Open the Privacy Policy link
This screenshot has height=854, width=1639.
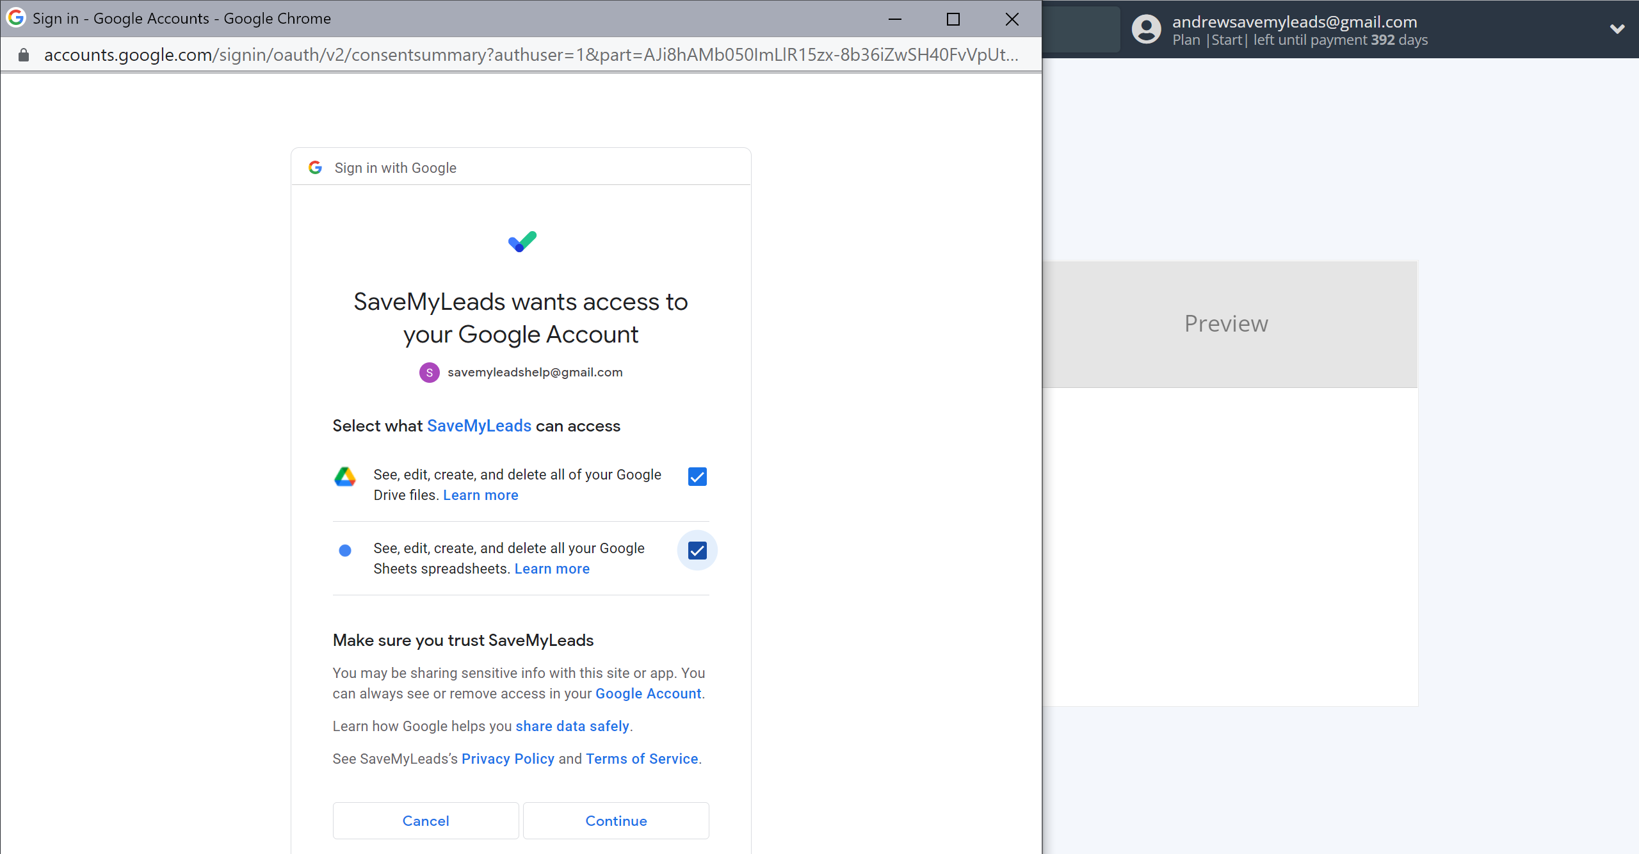click(508, 759)
